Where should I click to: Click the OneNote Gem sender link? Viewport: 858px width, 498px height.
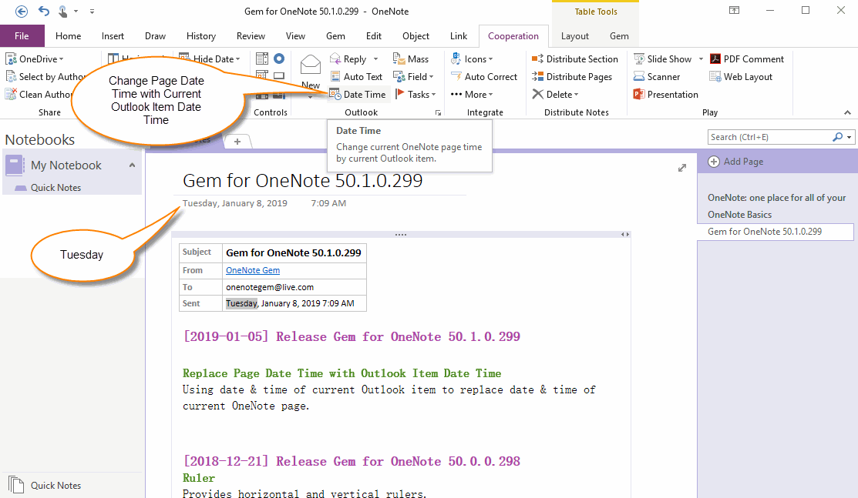point(253,270)
